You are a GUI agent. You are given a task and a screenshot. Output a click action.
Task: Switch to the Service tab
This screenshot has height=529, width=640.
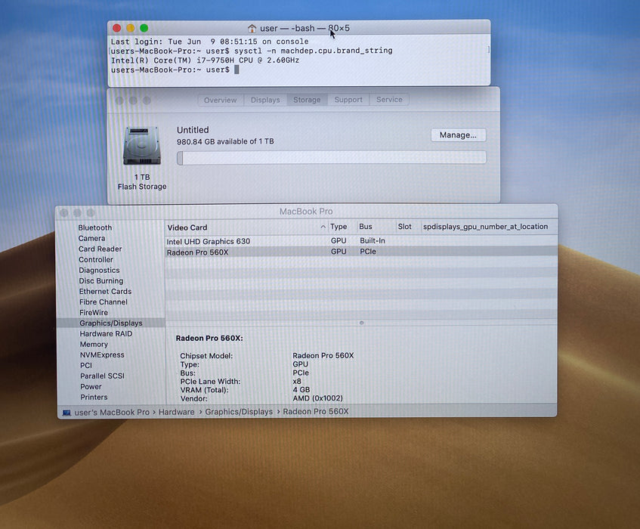389,100
